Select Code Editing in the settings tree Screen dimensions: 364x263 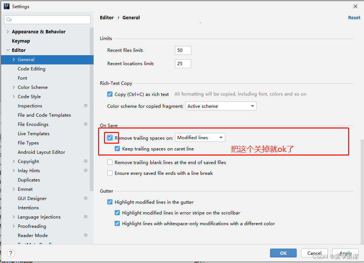click(31, 69)
